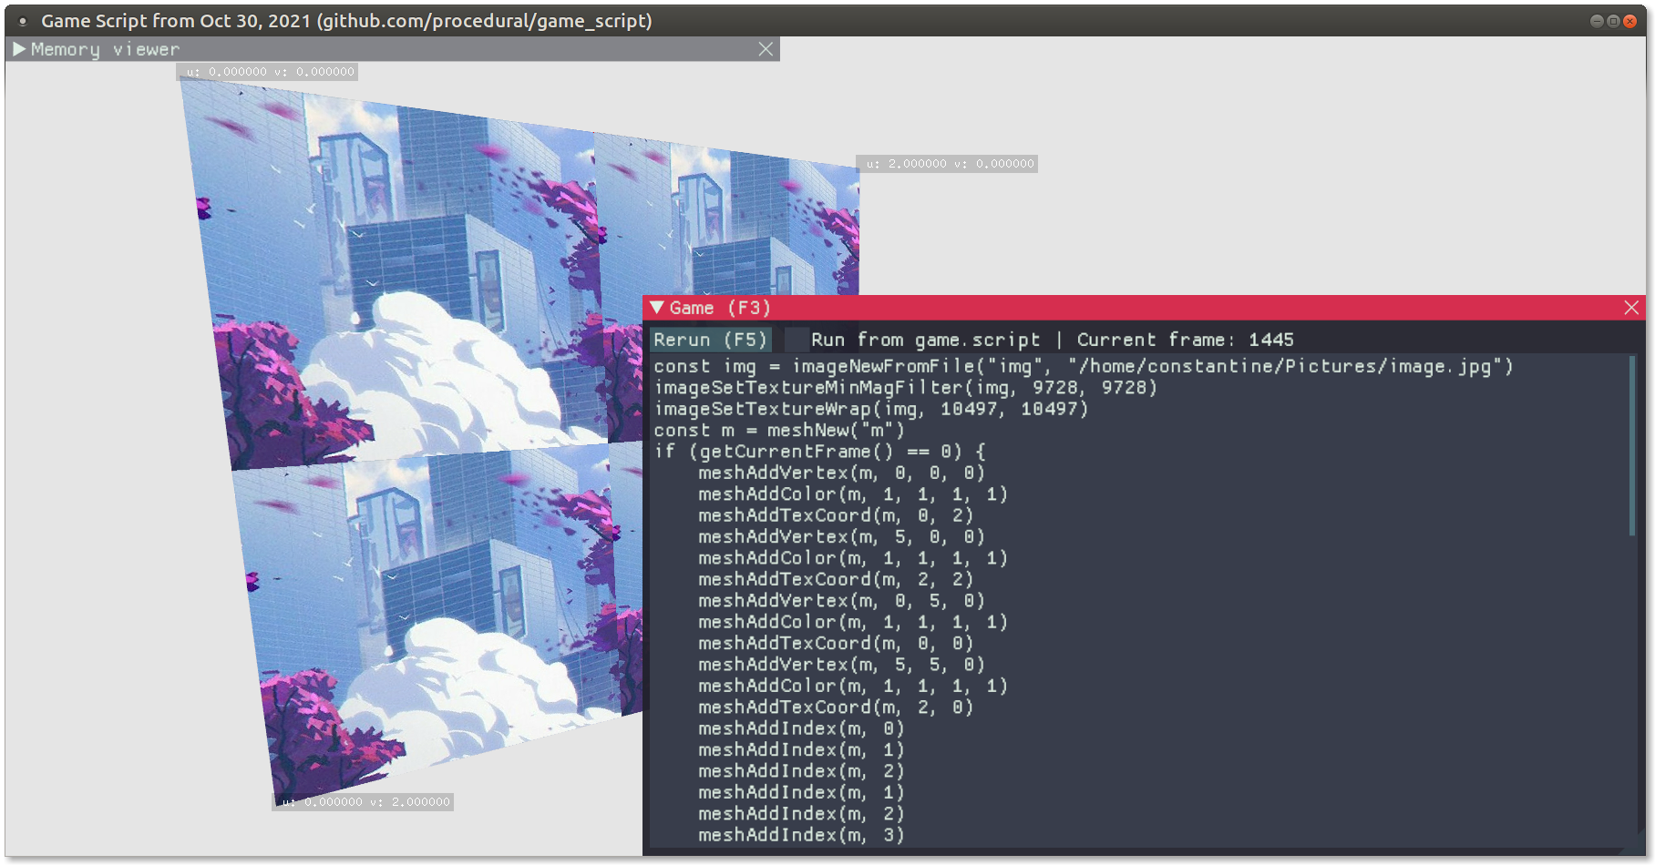1655x865 pixels.
Task: Click the 'meshAddVertex(m, 5, 5, 0)' line
Action: 842,664
